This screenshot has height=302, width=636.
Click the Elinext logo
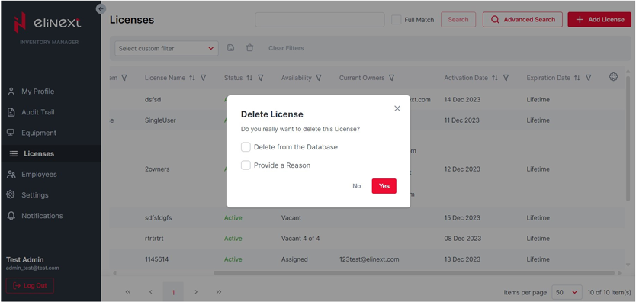click(48, 23)
